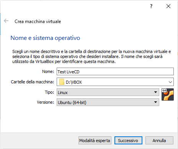Click the description paragraph starting with Scegli
This screenshot has height=149, width=178.
tap(91, 56)
